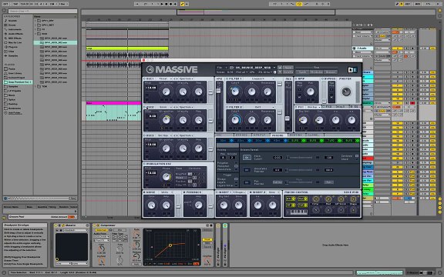Click Massive Master volume knob
Image resolution: width=444 pixels, height=277 pixels.
pos(346,92)
